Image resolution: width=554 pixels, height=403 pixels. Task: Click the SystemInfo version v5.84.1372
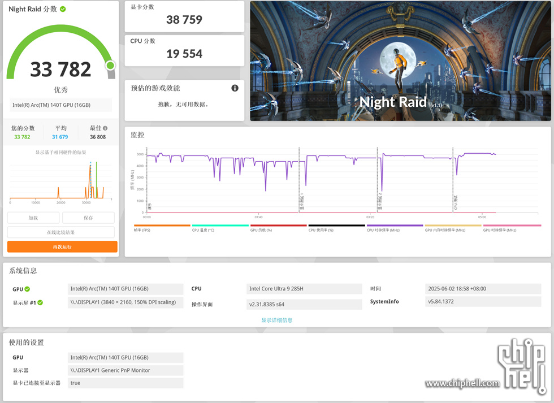(x=483, y=302)
